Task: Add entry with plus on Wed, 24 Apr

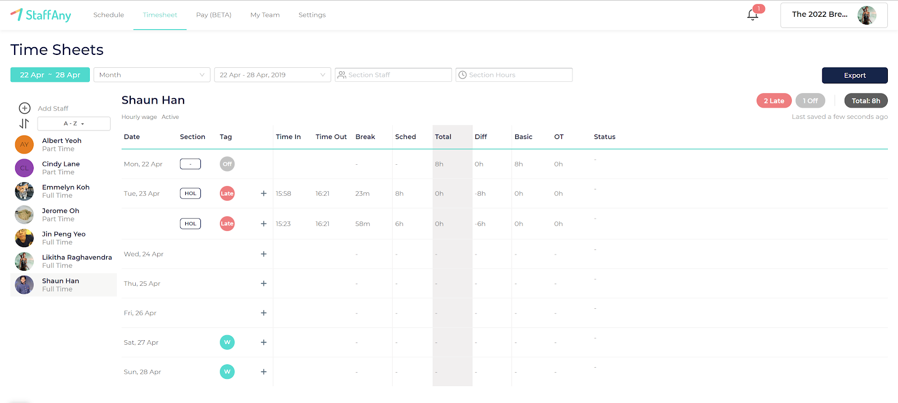Action: point(264,254)
